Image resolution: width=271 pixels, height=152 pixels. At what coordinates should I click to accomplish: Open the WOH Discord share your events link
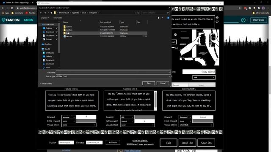click(x=140, y=144)
